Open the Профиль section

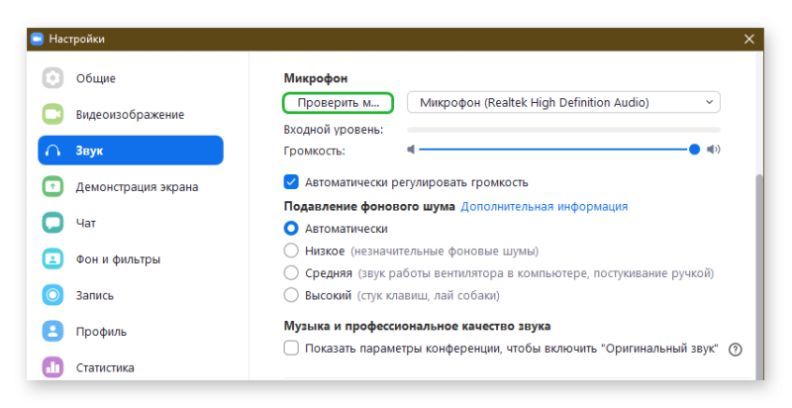(x=131, y=331)
